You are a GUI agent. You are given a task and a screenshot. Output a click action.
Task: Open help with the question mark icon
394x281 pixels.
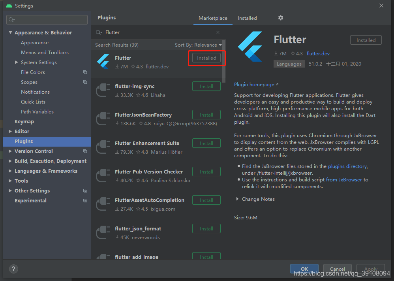(13, 269)
